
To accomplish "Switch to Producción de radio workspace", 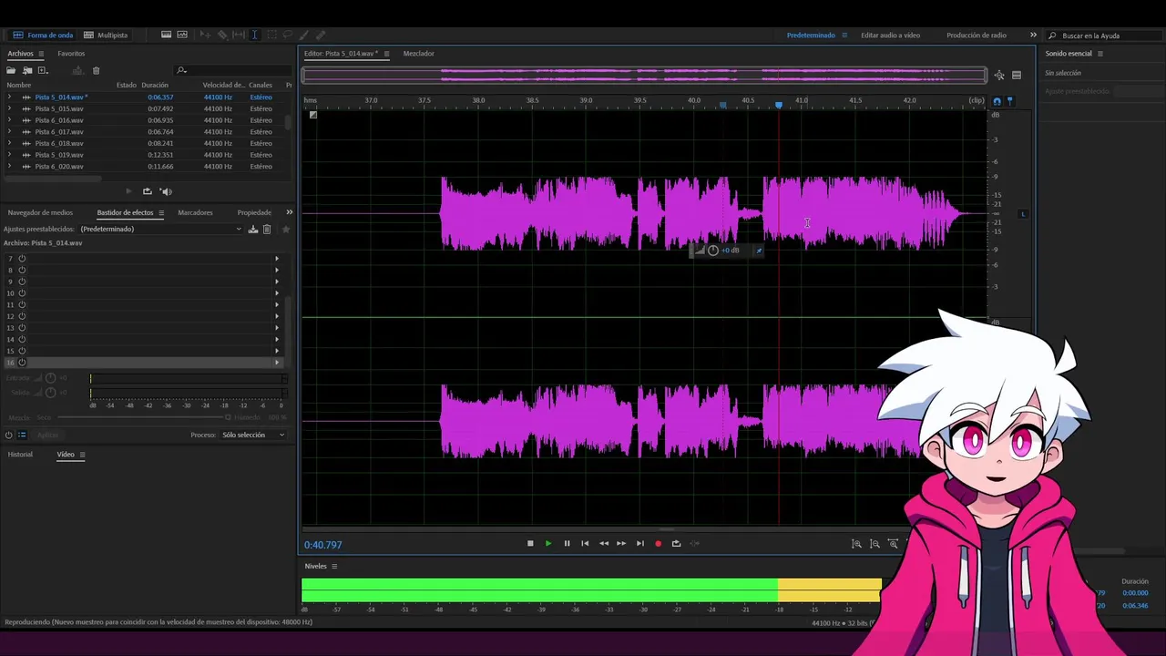I will 977,36.
